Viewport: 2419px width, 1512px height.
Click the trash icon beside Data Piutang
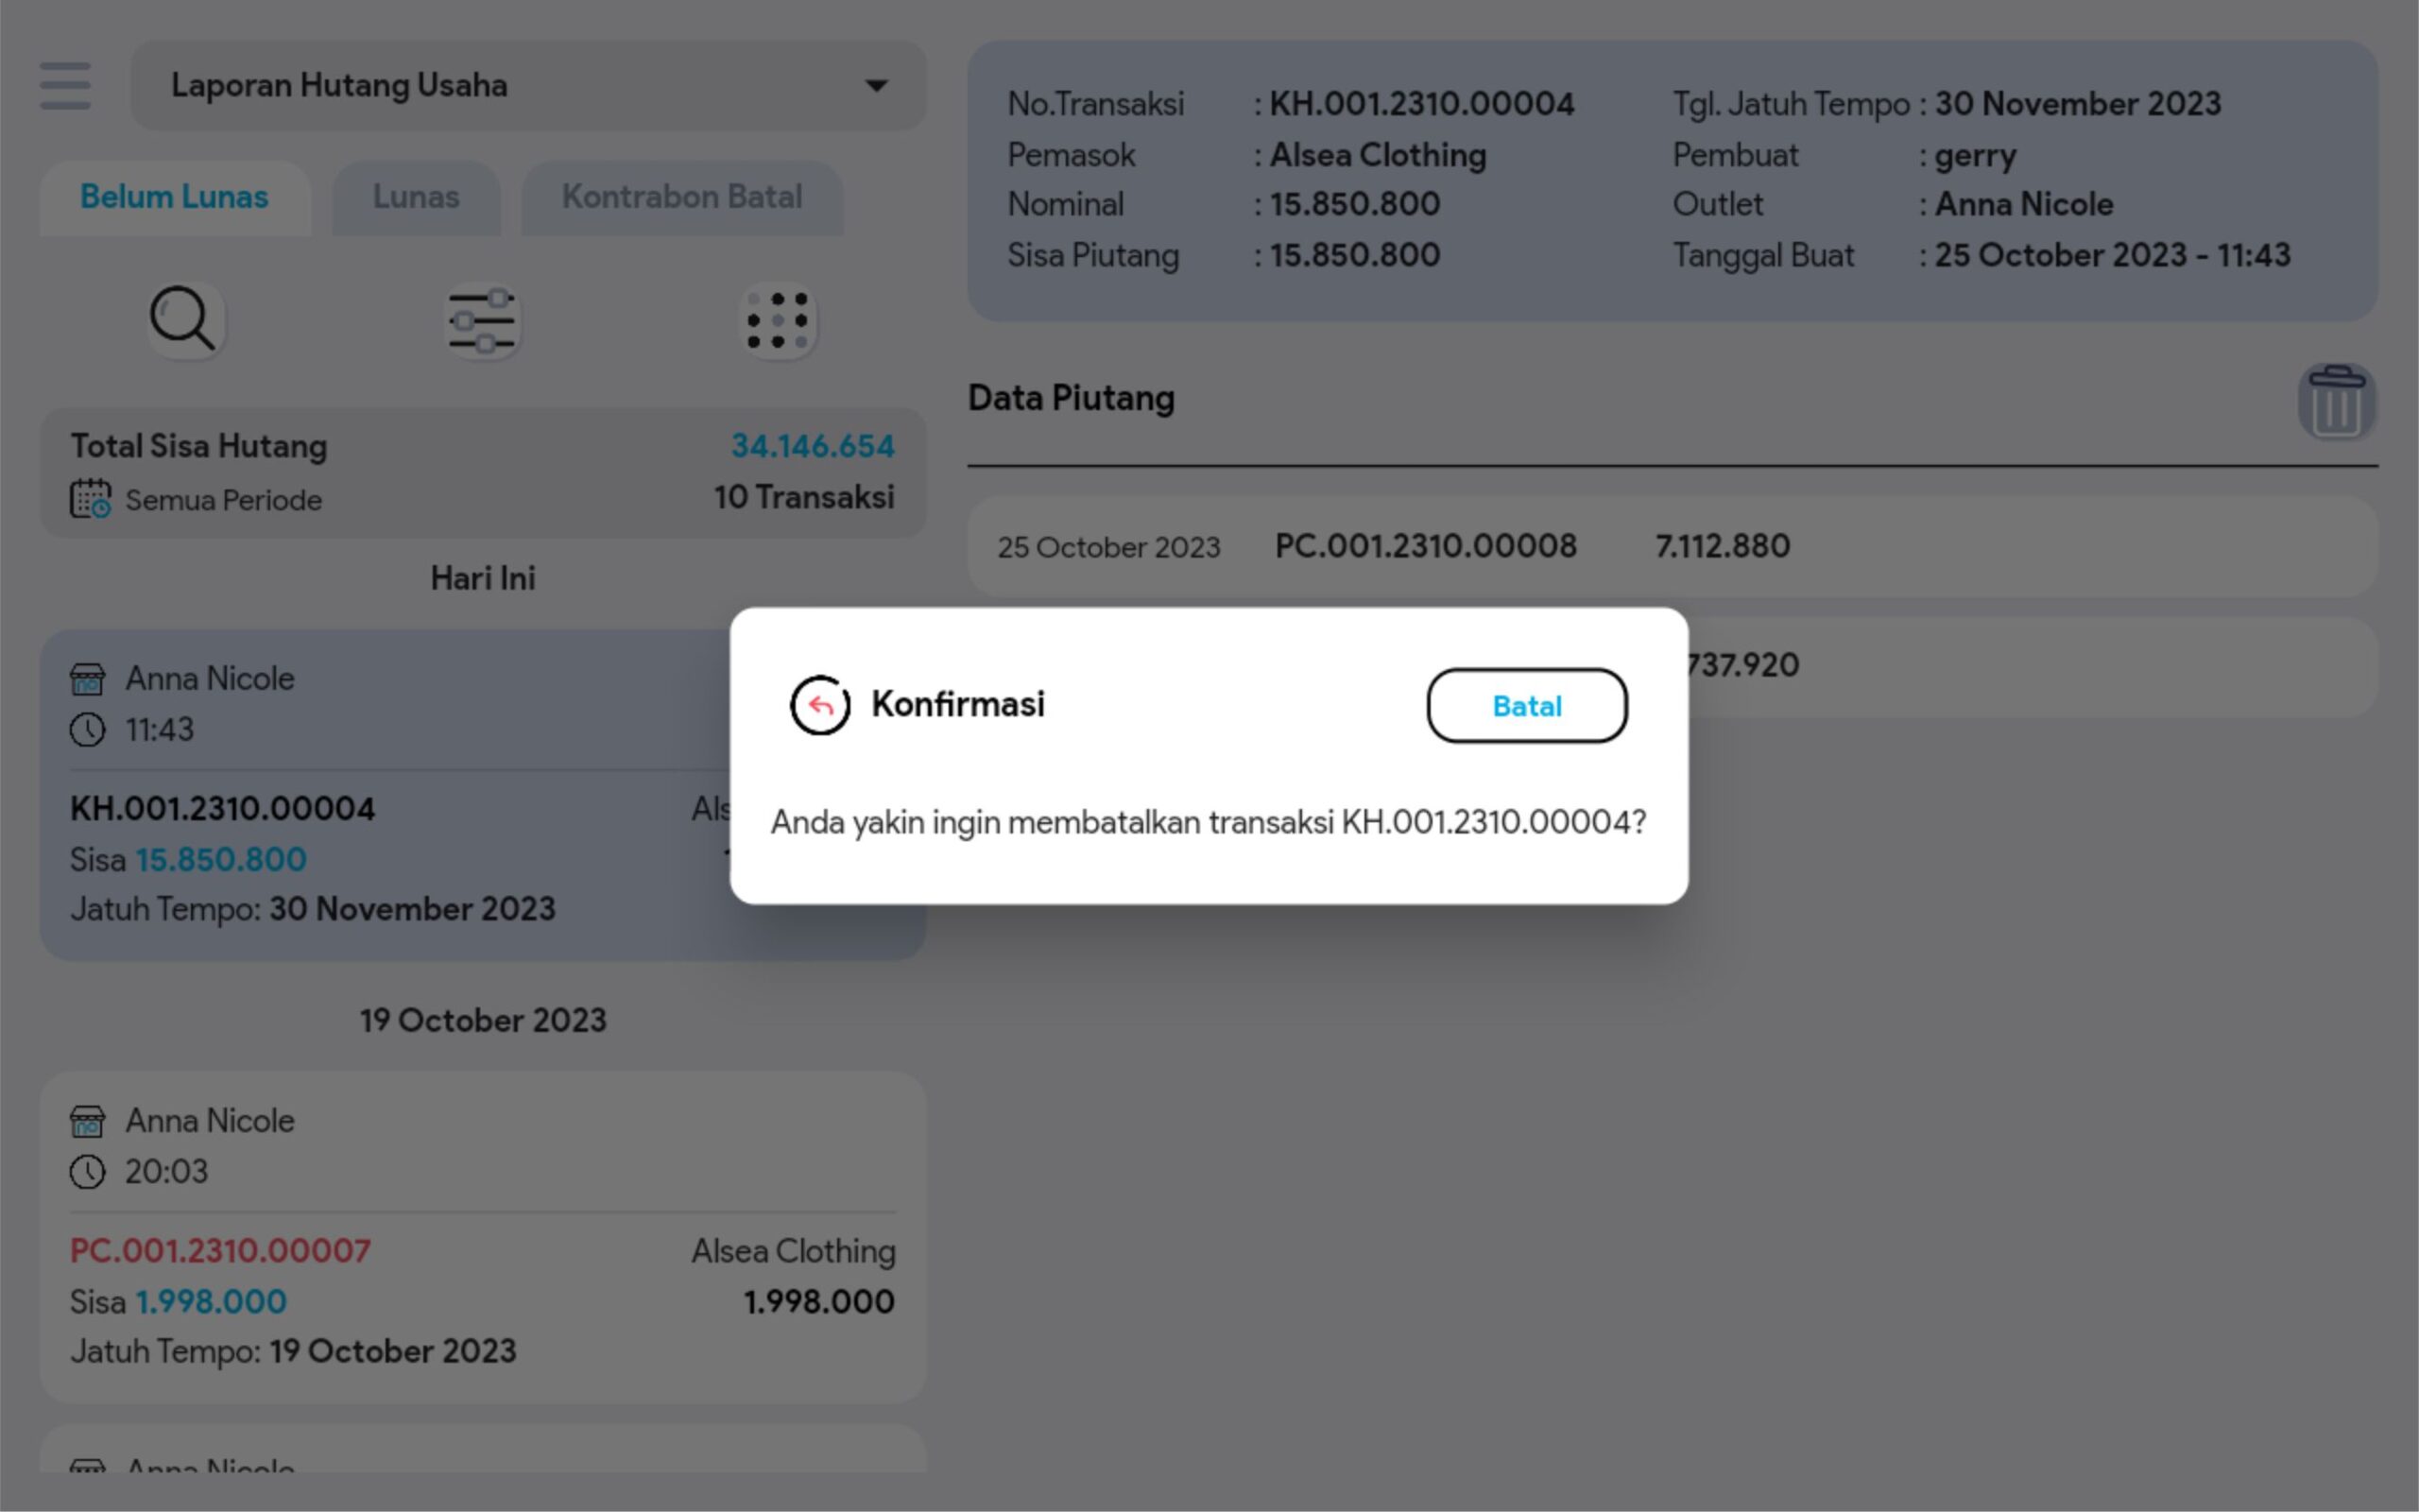pos(2335,402)
